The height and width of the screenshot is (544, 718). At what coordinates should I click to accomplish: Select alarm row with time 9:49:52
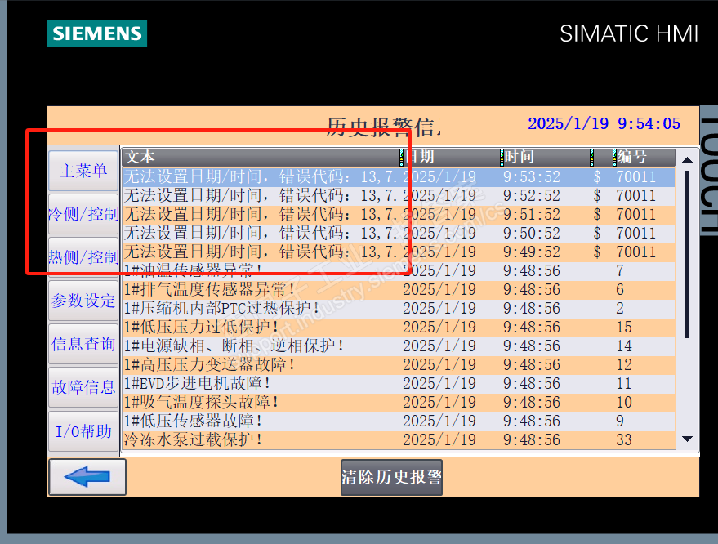(399, 252)
